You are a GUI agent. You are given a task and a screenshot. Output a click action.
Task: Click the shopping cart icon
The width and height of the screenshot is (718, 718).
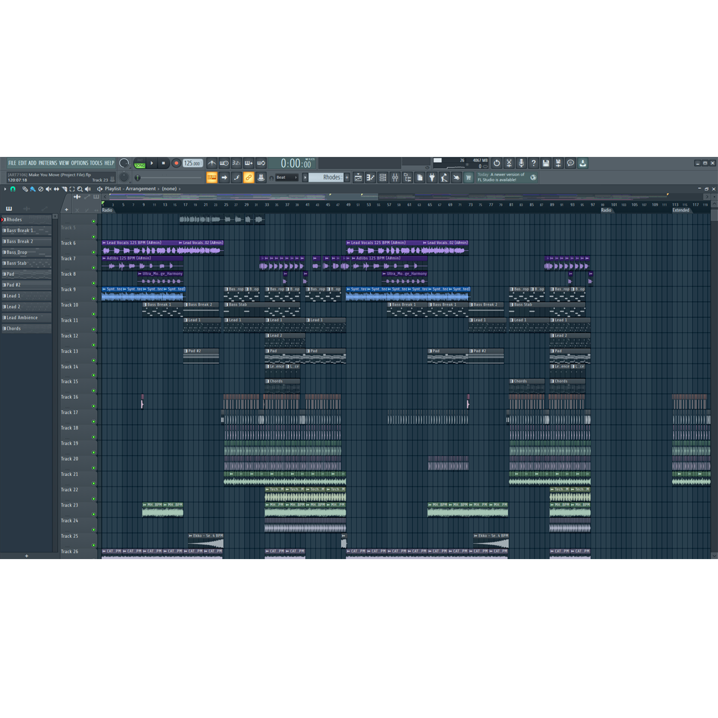[x=468, y=178]
